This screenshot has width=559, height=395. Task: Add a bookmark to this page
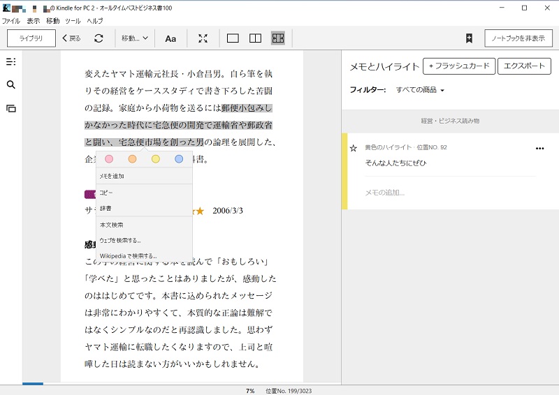(x=469, y=38)
